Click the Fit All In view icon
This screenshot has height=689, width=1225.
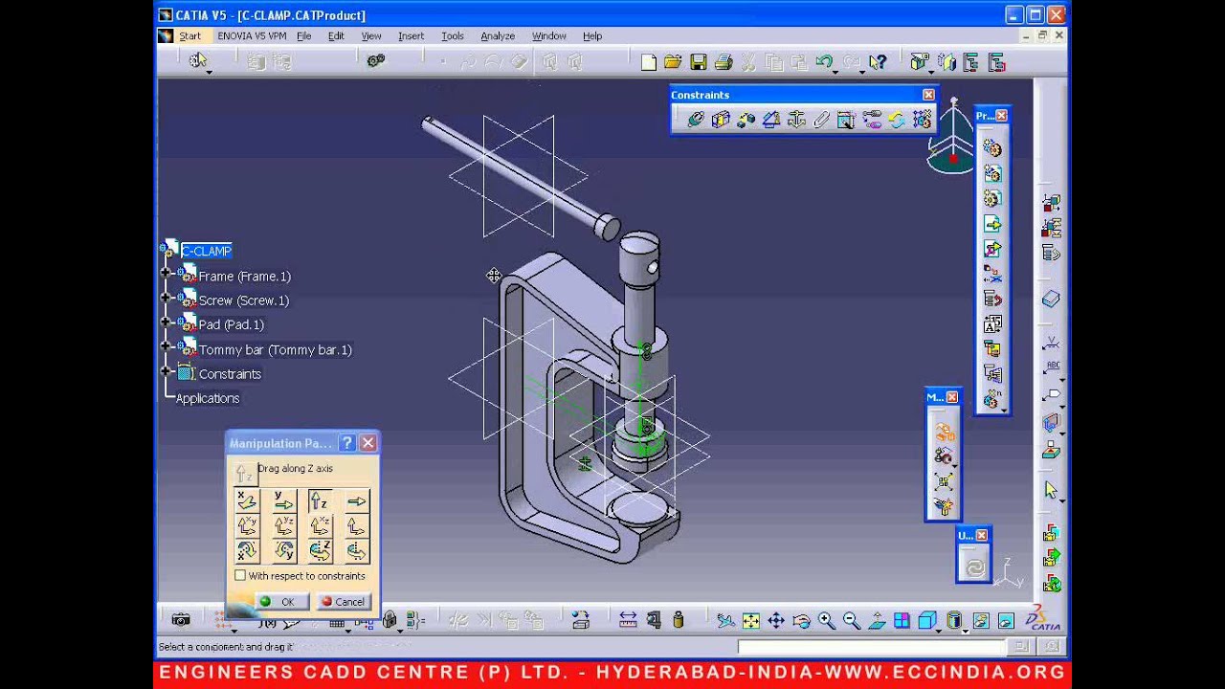(751, 621)
